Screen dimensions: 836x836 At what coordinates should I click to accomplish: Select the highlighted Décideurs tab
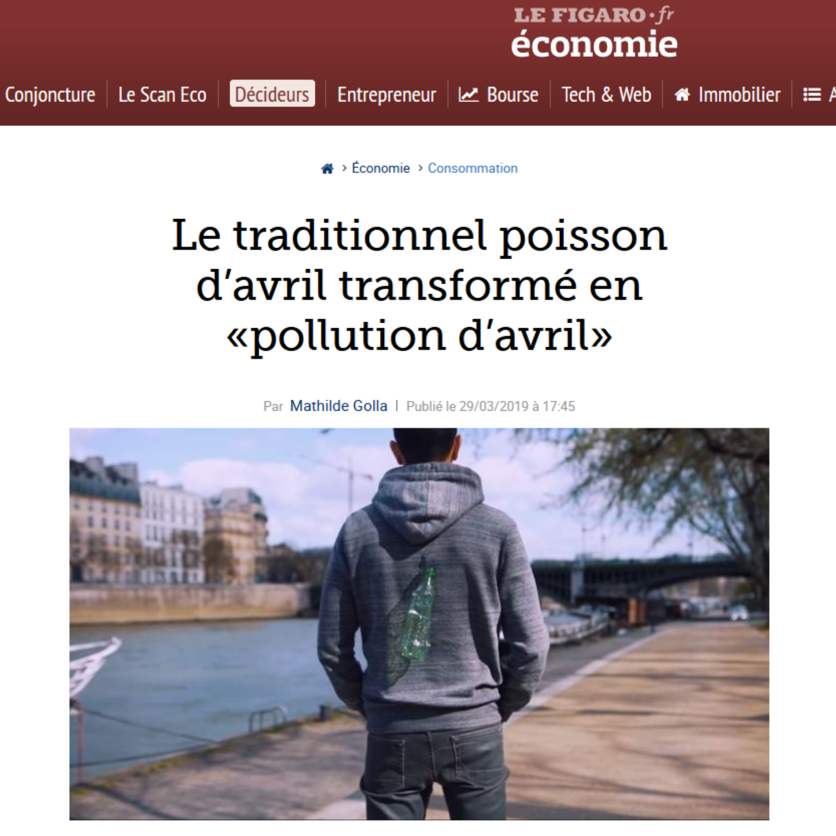[272, 94]
